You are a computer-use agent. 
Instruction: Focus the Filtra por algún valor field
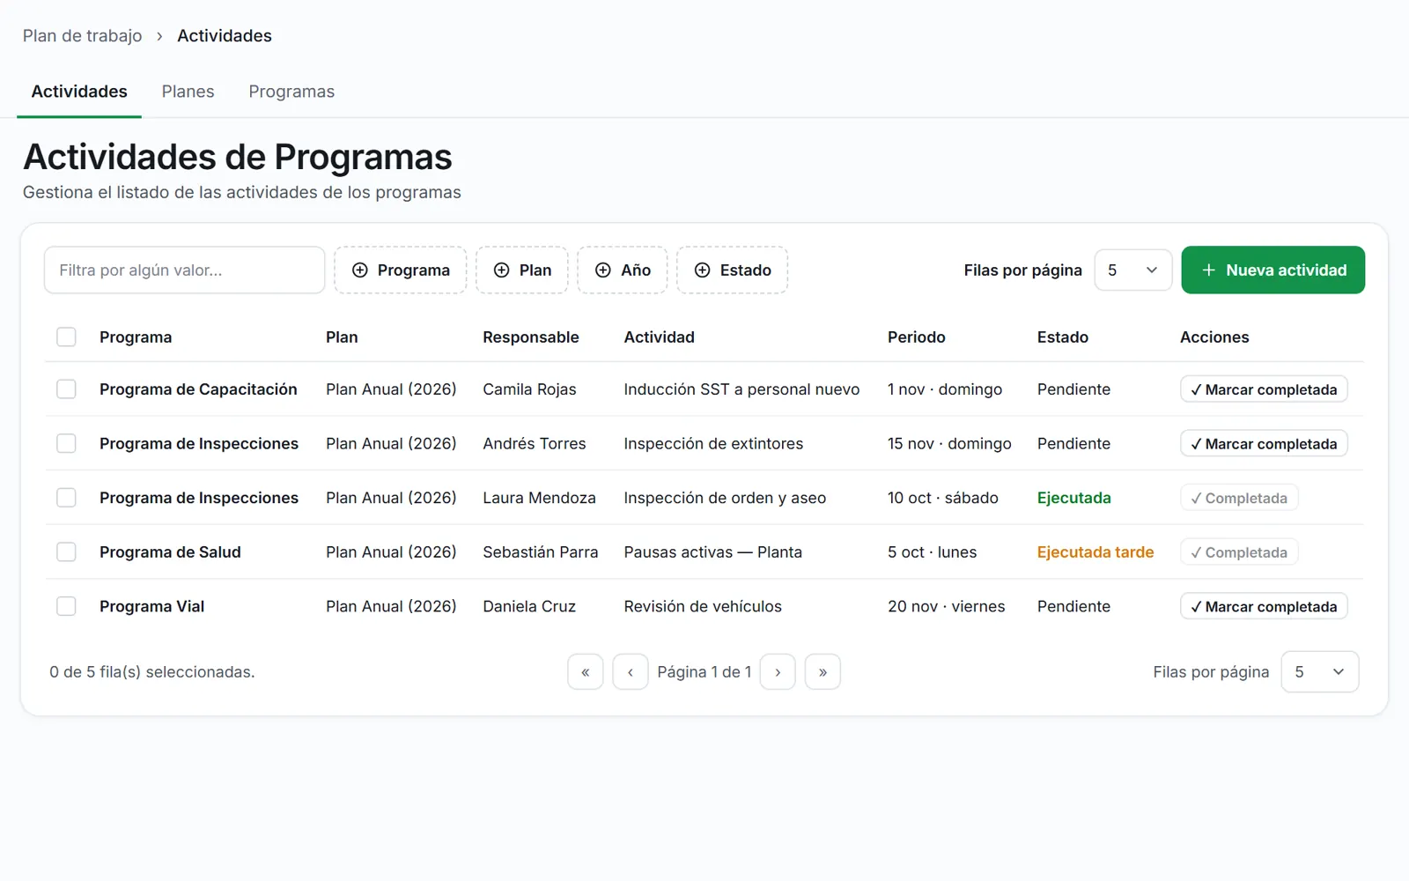point(184,270)
